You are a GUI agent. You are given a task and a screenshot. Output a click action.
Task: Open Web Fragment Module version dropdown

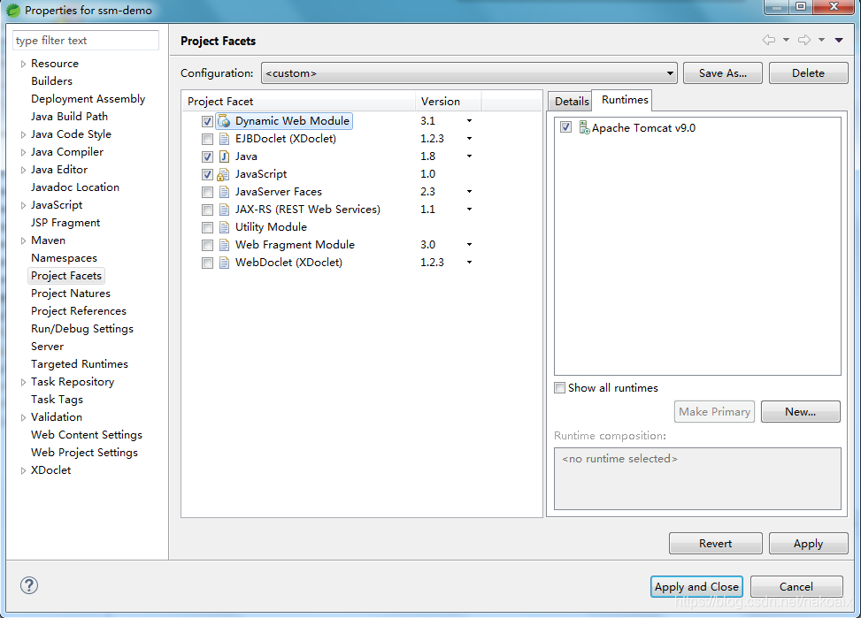(470, 244)
